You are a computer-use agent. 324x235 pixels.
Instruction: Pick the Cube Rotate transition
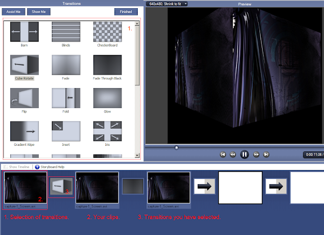pyautogui.click(x=24, y=65)
